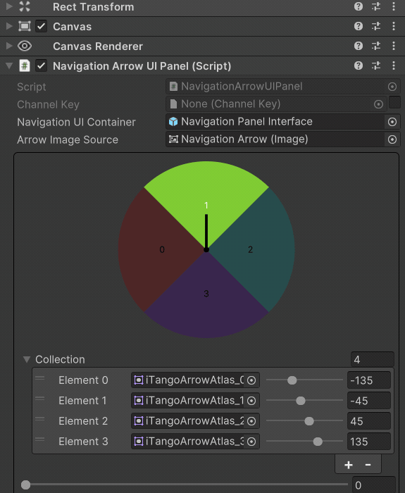Open object picker for Arrow Image Source
Screen dimensions: 405x493
[x=392, y=139]
